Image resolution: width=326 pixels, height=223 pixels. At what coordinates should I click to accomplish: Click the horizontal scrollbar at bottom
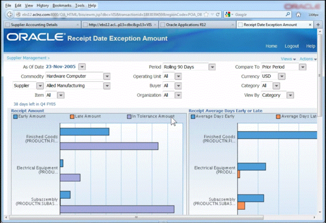[136, 218]
